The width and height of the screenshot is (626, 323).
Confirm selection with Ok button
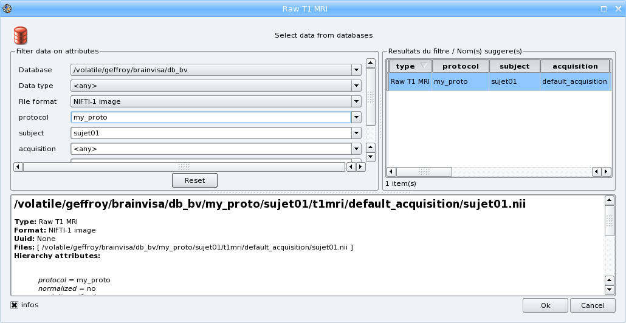(545, 305)
